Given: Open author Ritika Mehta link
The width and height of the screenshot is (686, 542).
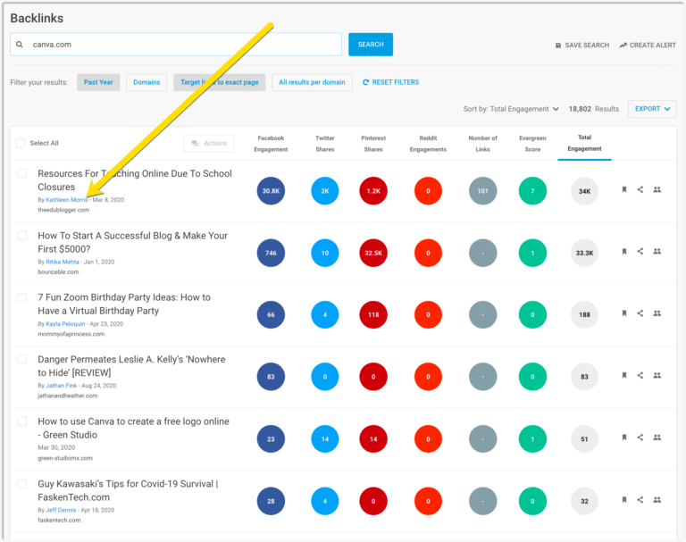Looking at the screenshot, I should pos(63,262).
